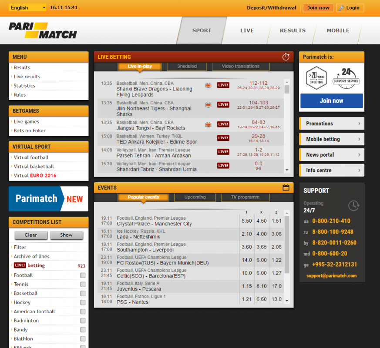Image resolution: width=380 pixels, height=348 pixels.
Task: Check the Basketball checkbox
Action: pos(83,294)
